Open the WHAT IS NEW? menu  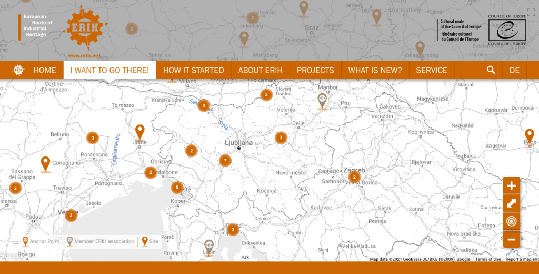(375, 70)
